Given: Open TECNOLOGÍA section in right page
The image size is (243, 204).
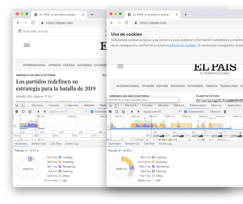Looking at the screenshot, I should click(x=229, y=86).
